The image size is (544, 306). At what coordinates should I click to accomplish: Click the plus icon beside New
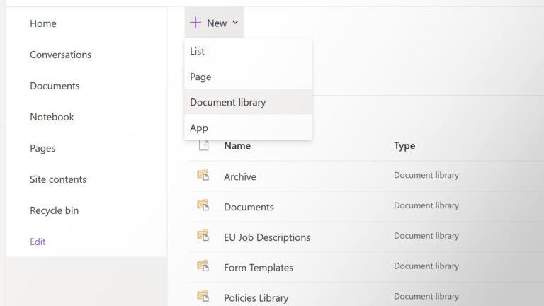pos(196,23)
